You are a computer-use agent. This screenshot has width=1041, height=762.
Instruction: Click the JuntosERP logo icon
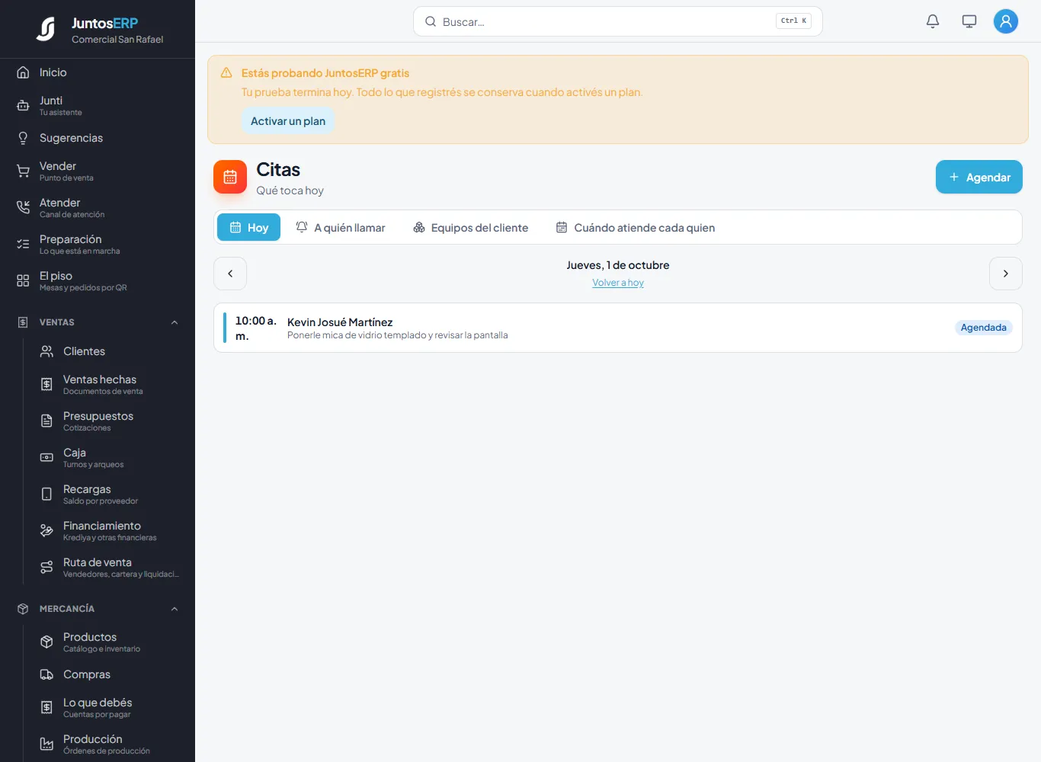tap(46, 29)
